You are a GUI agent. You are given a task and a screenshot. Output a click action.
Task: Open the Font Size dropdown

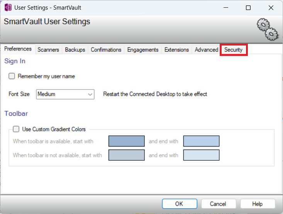[65, 94]
